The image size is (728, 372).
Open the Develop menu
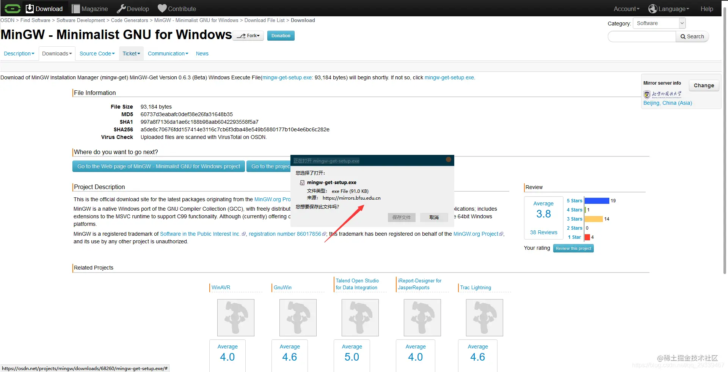133,9
